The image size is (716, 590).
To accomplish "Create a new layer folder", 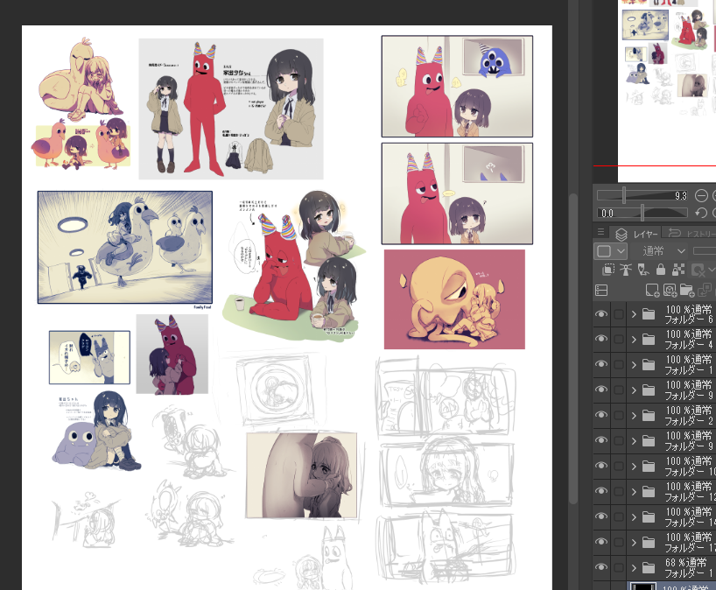I will click(687, 290).
